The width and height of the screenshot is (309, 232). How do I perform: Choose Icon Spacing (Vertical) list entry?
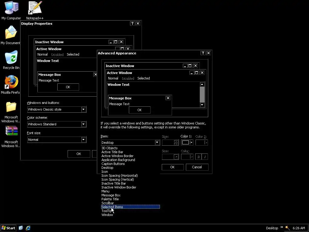click(x=130, y=179)
